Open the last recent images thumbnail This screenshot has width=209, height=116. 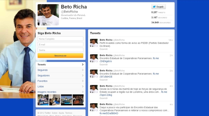click(x=78, y=100)
